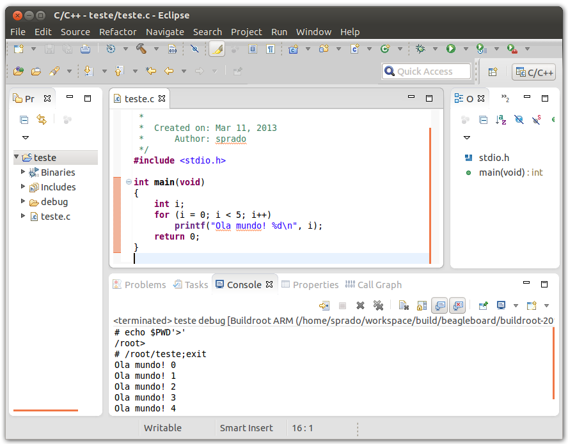
Task: Go to Previous Annotation icon
Action: tap(119, 71)
